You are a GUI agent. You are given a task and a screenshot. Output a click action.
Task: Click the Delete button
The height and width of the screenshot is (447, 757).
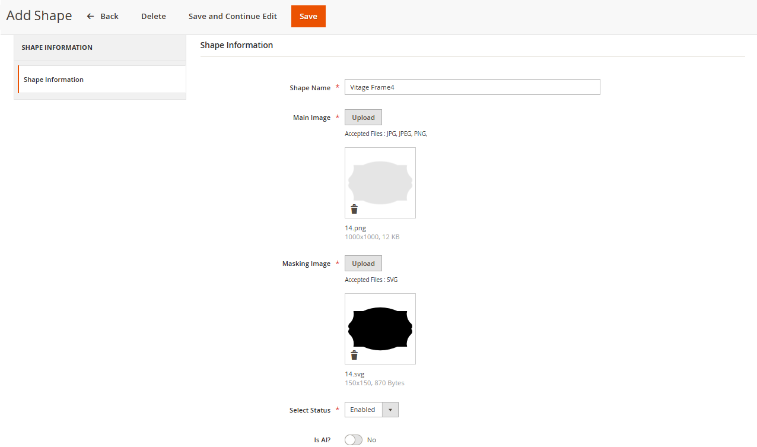point(153,17)
